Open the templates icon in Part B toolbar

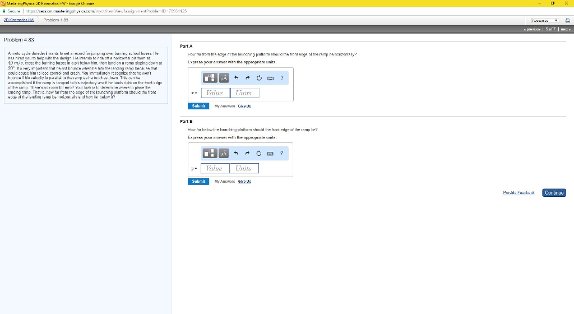211,153
